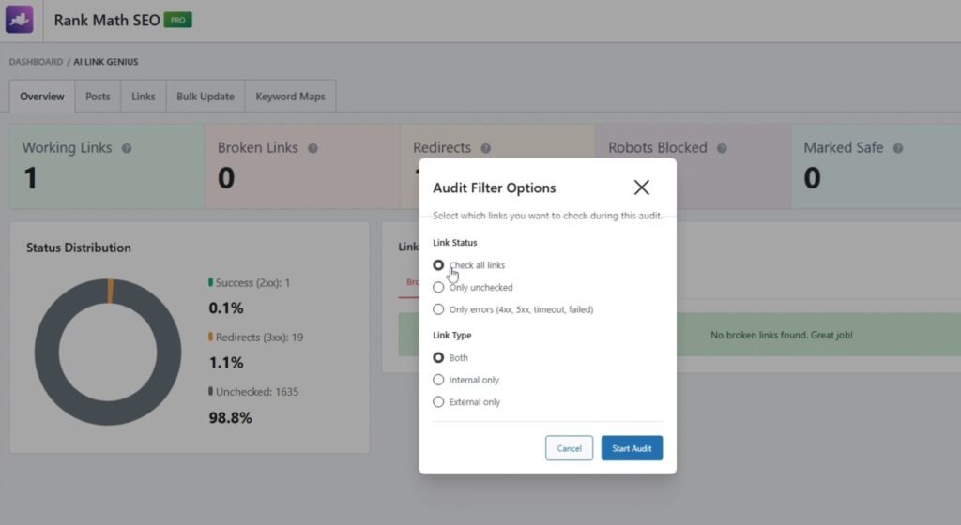Screen dimensions: 961x525
Task: Click the Start Audit button
Action: 632,448
